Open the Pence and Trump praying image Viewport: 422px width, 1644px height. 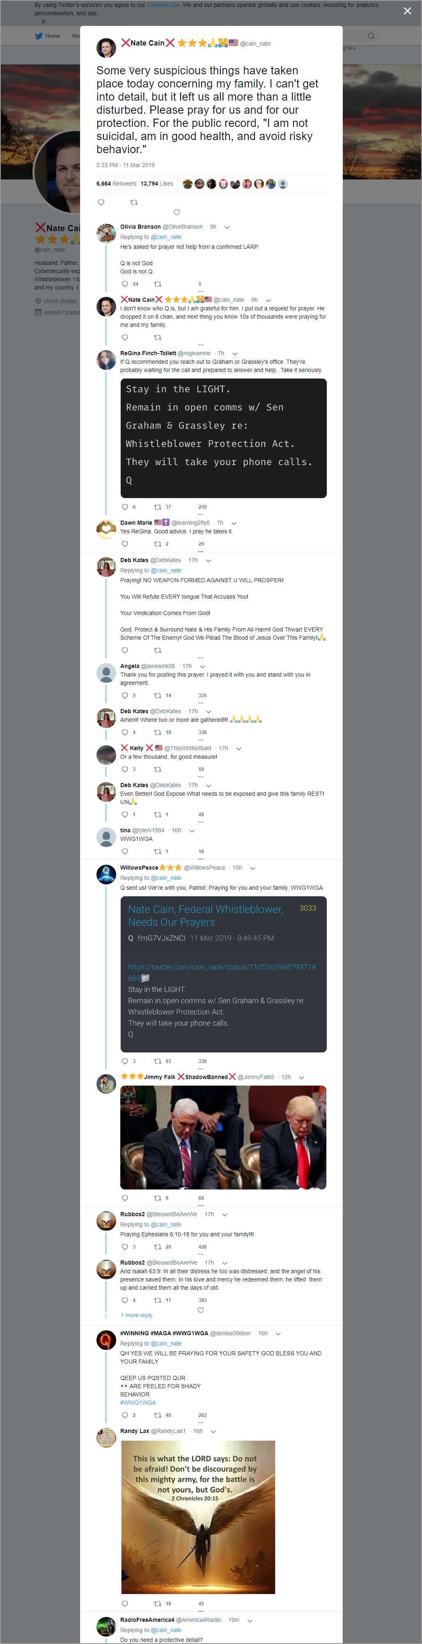pyautogui.click(x=223, y=1137)
